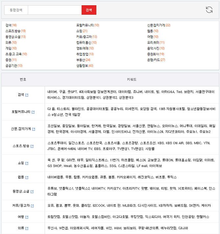
Task: Open the 웹툰(10) category link
Action: 153,31
